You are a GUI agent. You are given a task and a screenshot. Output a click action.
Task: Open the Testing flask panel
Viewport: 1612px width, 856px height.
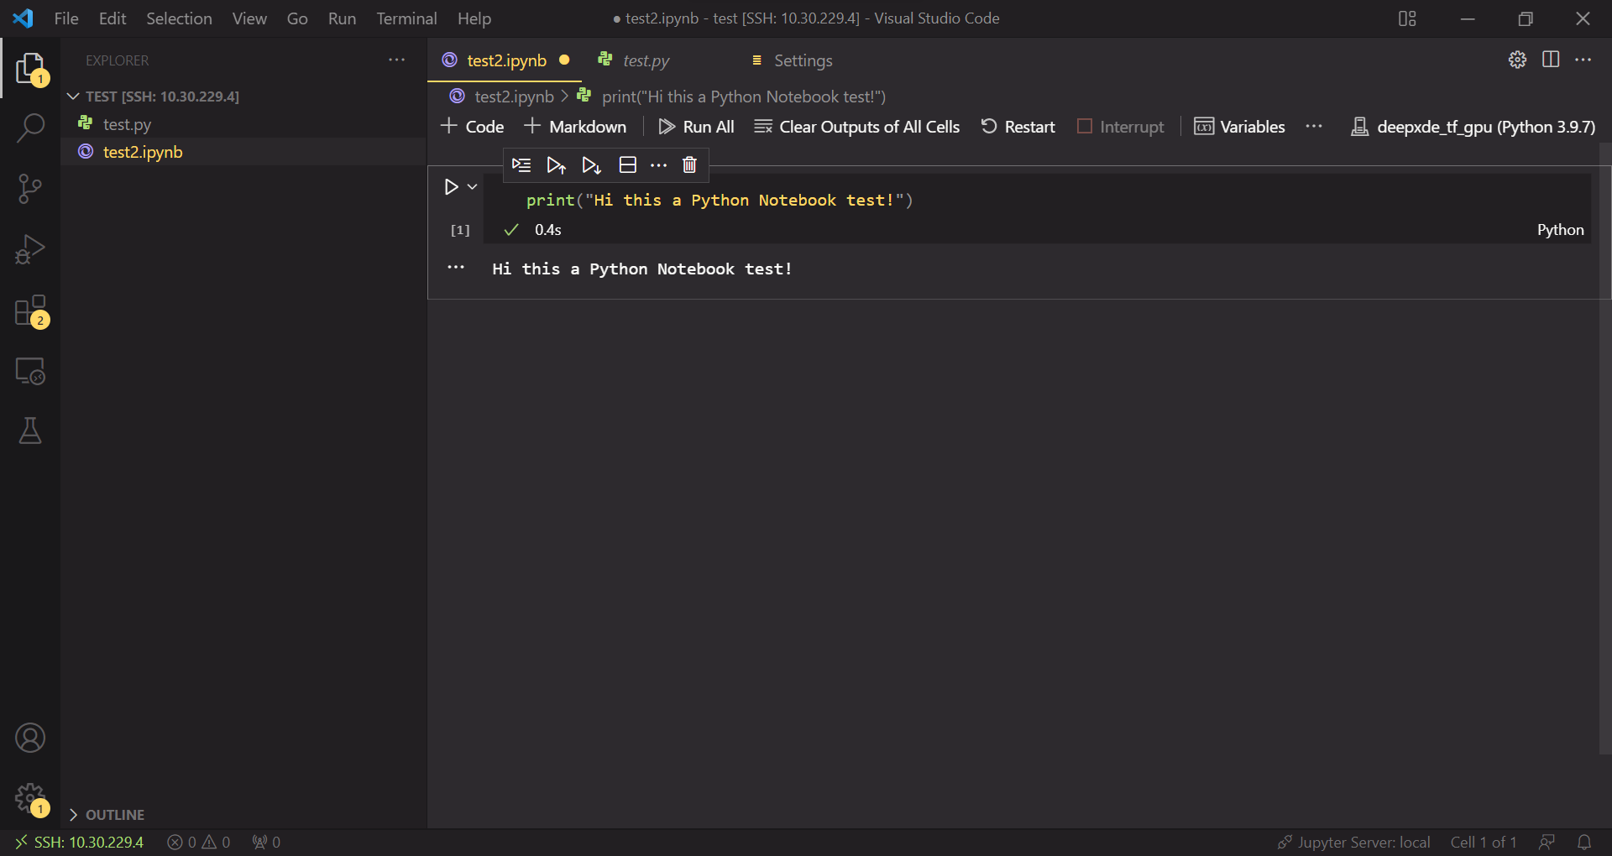pos(30,431)
